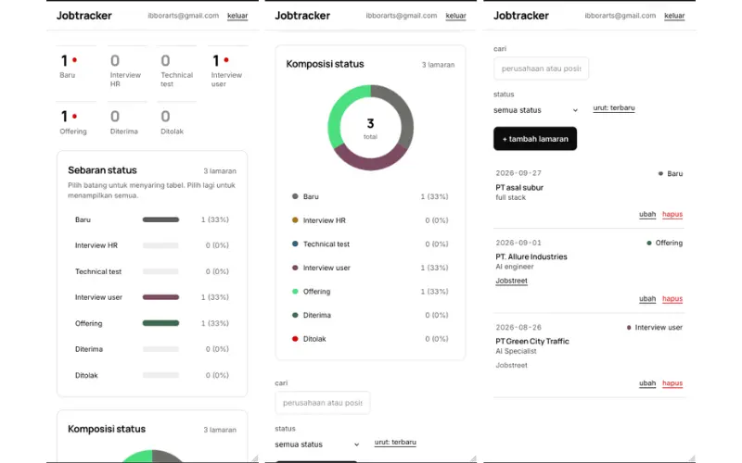Screen dimensions: 742x463
Task: Click the 'Sebaran status' heading
Action: tap(102, 170)
